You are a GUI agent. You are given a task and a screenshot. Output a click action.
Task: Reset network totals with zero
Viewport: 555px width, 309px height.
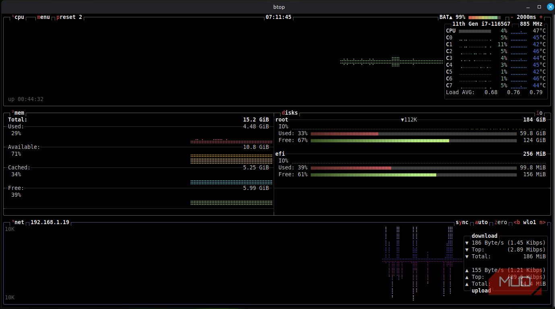[x=501, y=222]
